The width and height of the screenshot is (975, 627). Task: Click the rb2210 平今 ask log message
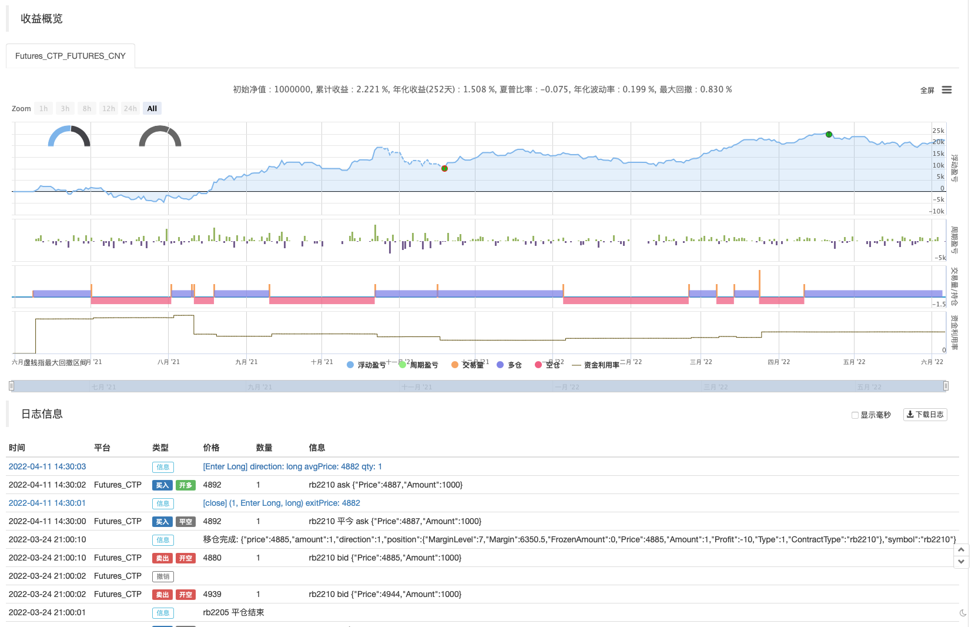click(x=395, y=521)
